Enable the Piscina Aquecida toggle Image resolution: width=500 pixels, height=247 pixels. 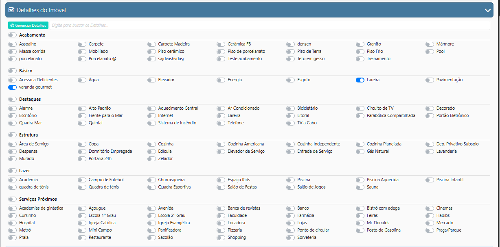[x=360, y=180]
